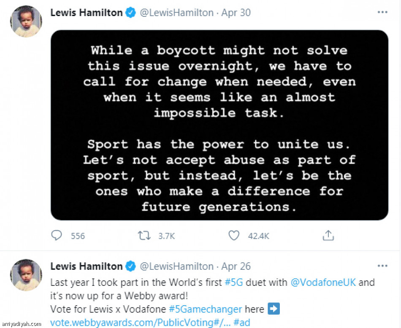Click the verified badge on Apr 26 tweet

pyautogui.click(x=130, y=267)
